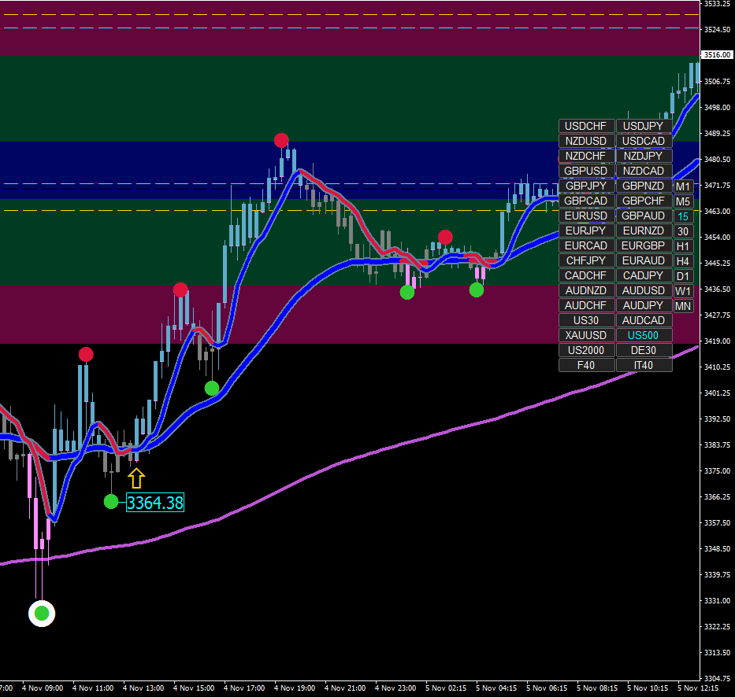Open the IT40 index chart
The image size is (735, 697).
[644, 366]
